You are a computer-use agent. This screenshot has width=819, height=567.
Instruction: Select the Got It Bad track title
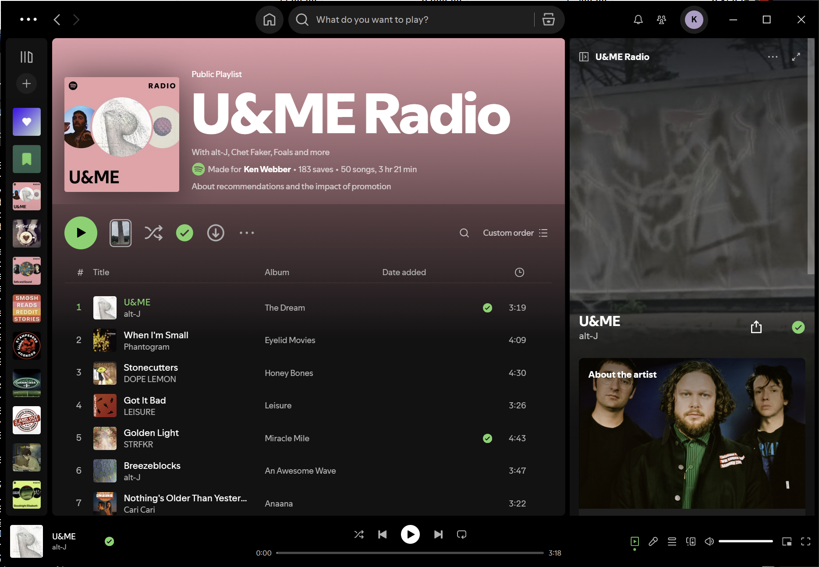(145, 400)
